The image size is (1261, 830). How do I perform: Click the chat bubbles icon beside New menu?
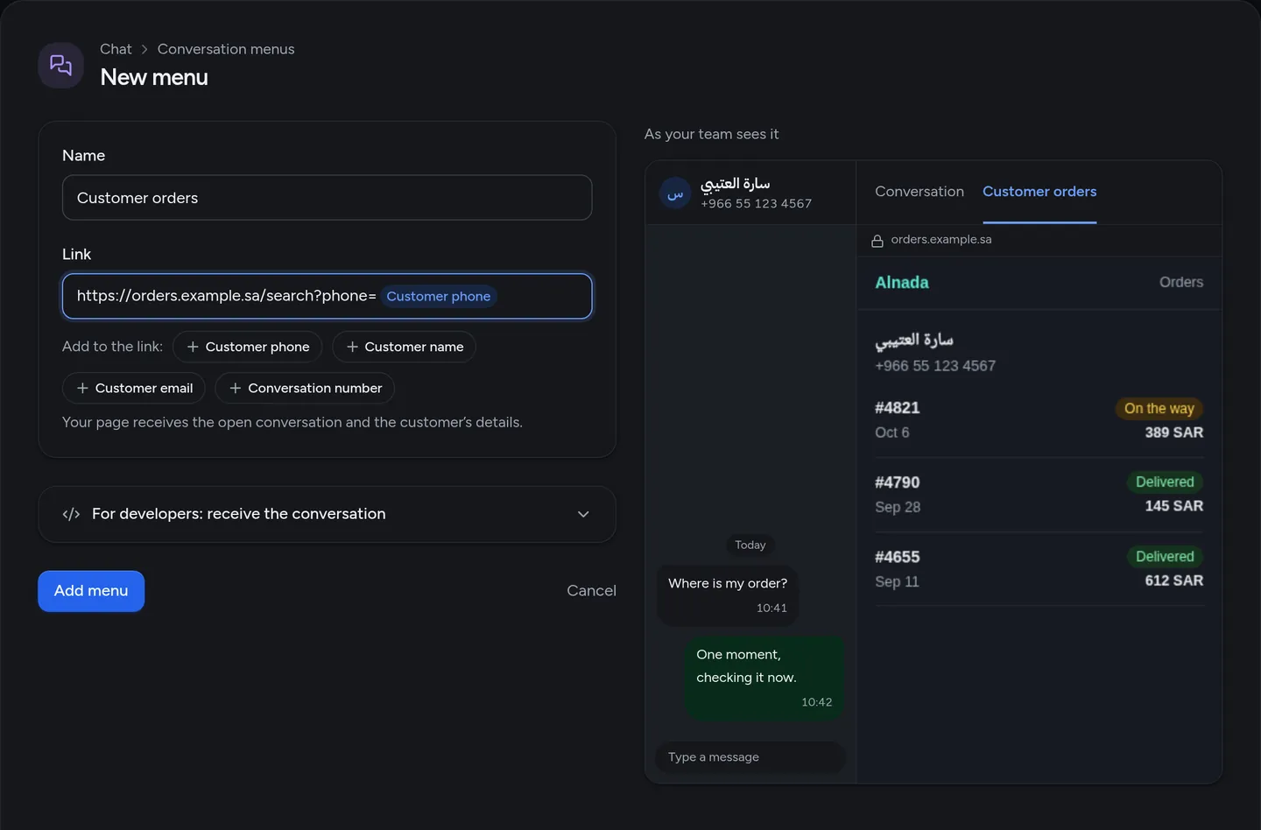[60, 66]
